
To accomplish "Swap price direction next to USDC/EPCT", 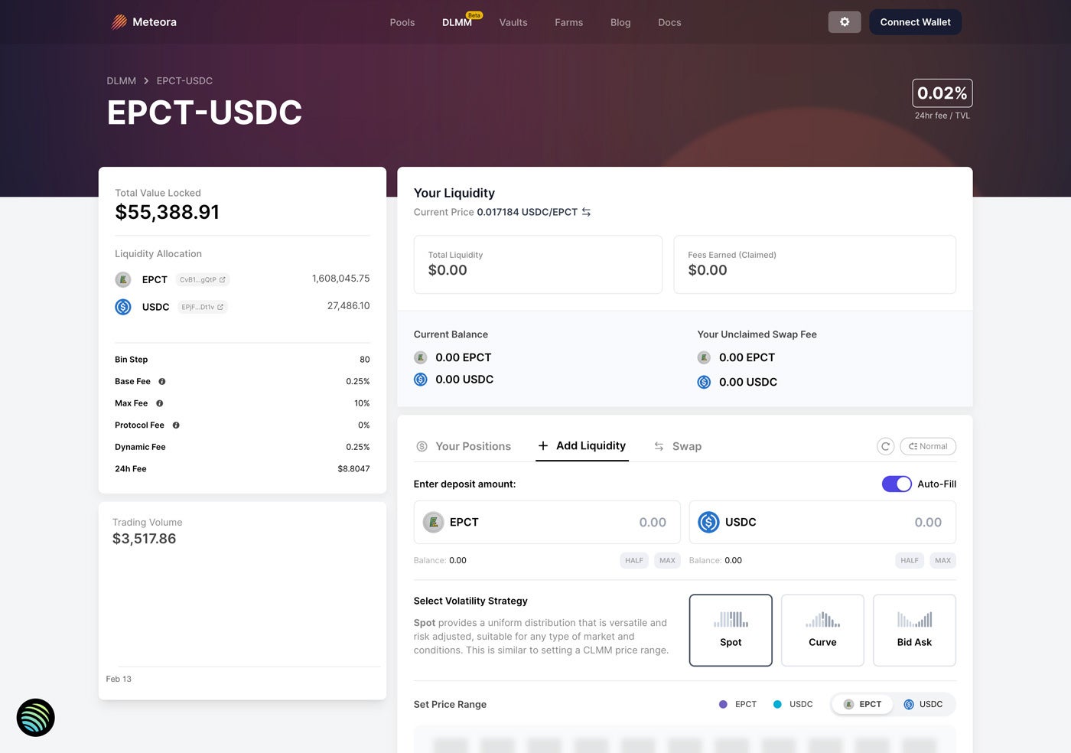I will pos(586,212).
